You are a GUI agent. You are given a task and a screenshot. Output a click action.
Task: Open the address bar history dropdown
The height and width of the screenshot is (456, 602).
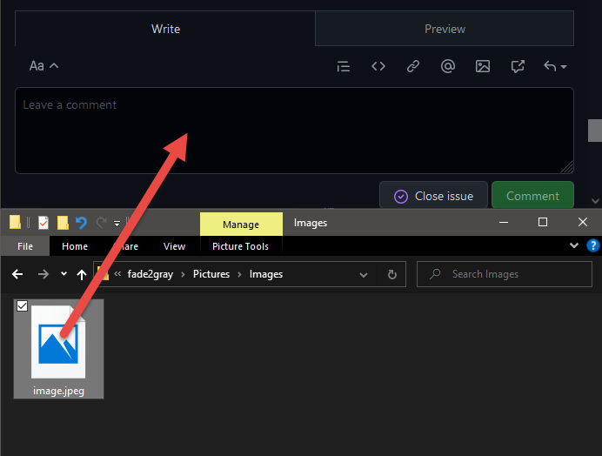(364, 275)
